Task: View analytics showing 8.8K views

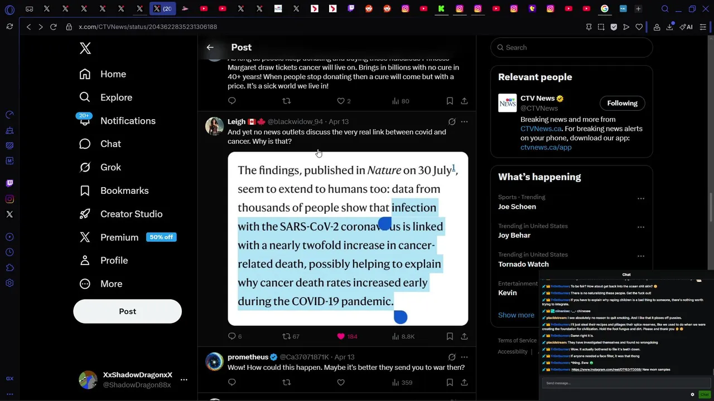Action: point(403,336)
